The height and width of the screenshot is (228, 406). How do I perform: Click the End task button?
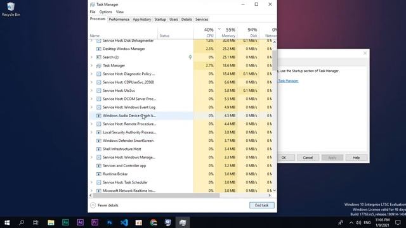tap(262, 205)
